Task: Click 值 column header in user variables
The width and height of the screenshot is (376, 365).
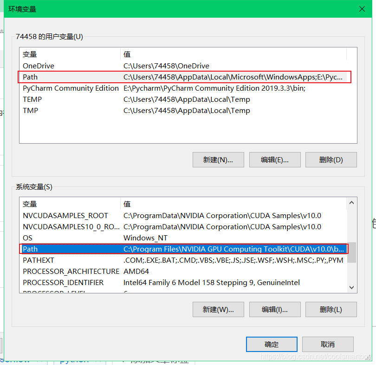Action: coord(233,54)
